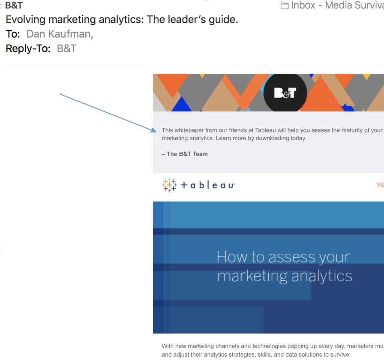Click the B&T Reply-To address
384x361 pixels.
coord(66,48)
